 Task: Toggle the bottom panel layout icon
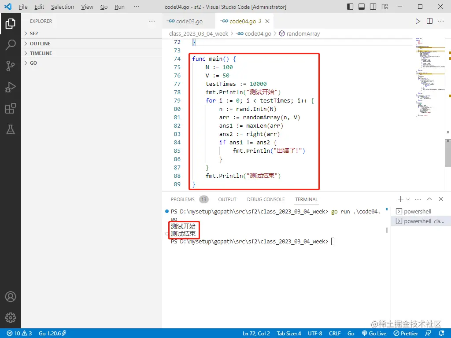click(x=362, y=7)
